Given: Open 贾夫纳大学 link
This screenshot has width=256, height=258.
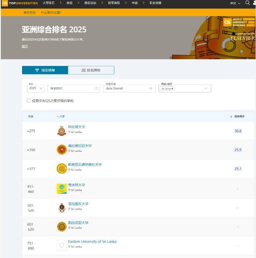Looking at the screenshot, I should click(76, 185).
